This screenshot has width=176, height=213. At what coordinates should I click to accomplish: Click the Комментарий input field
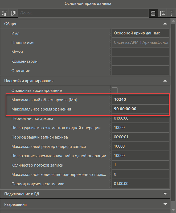(140, 61)
